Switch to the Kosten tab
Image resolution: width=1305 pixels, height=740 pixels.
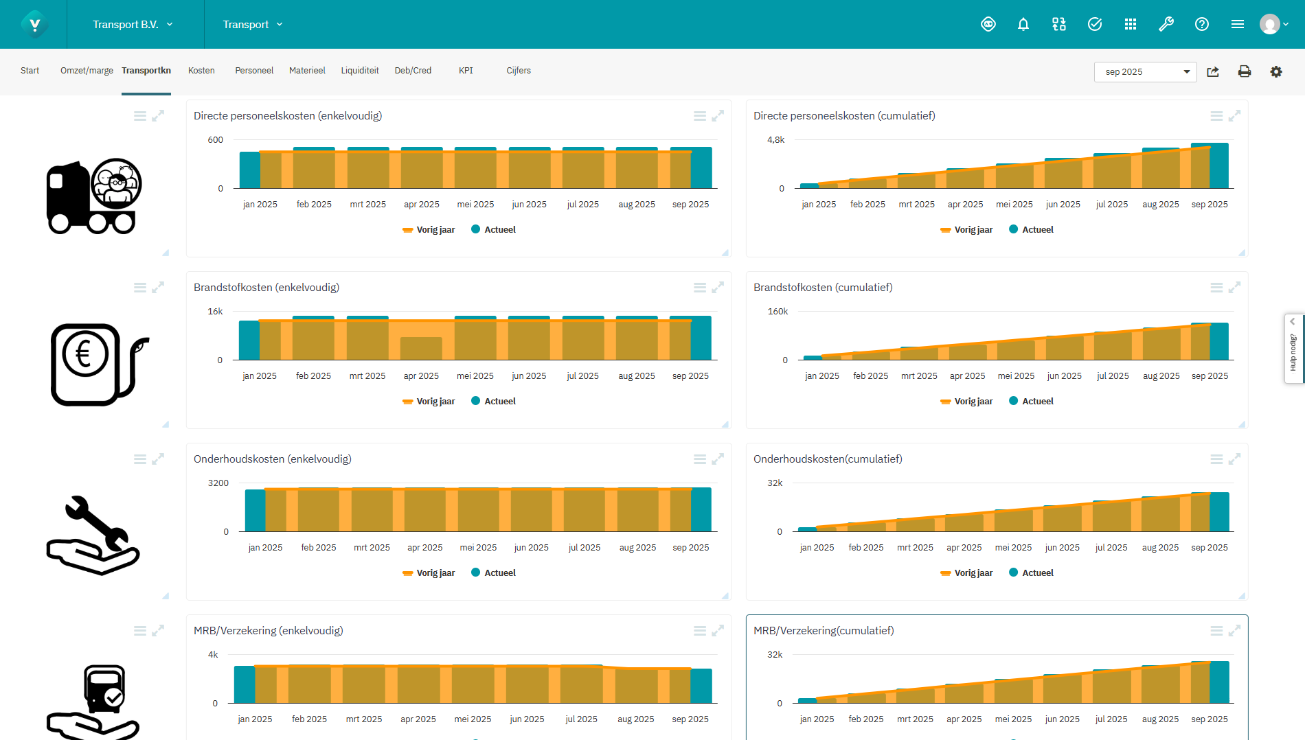[201, 71]
